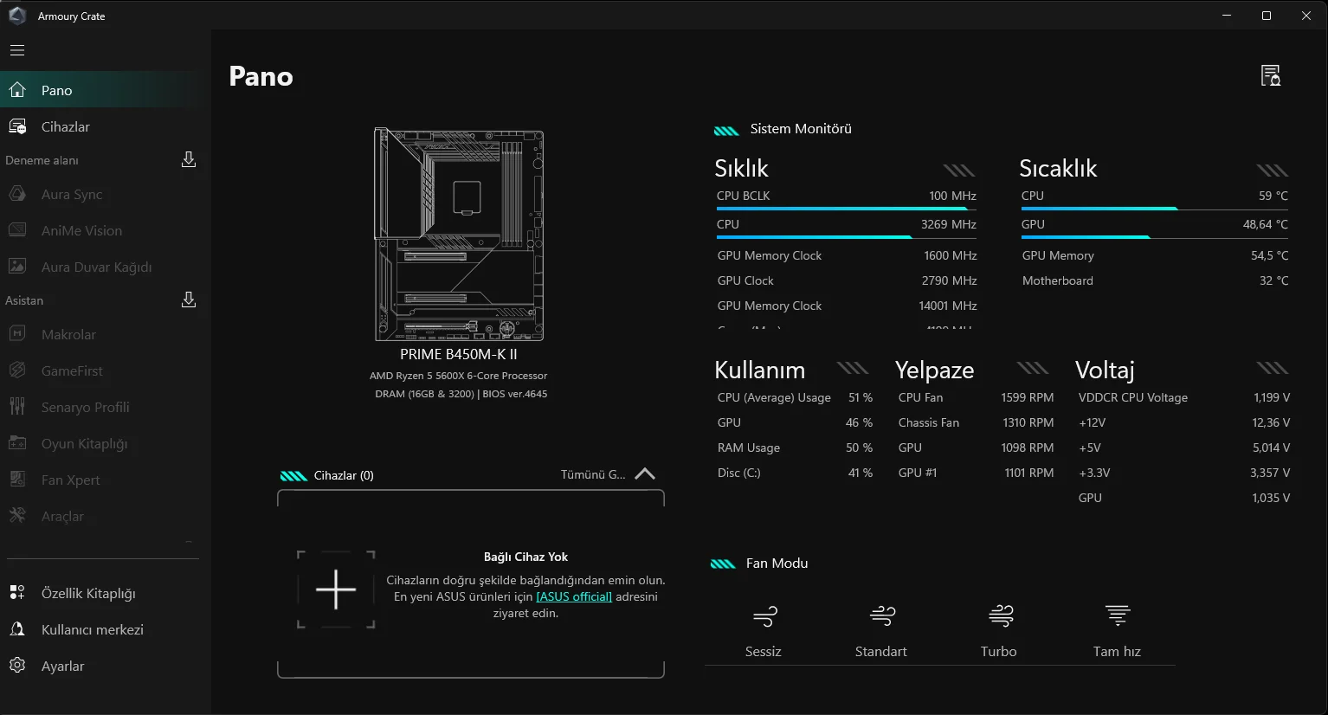Click the GPU temperature progress bar

point(1154,237)
